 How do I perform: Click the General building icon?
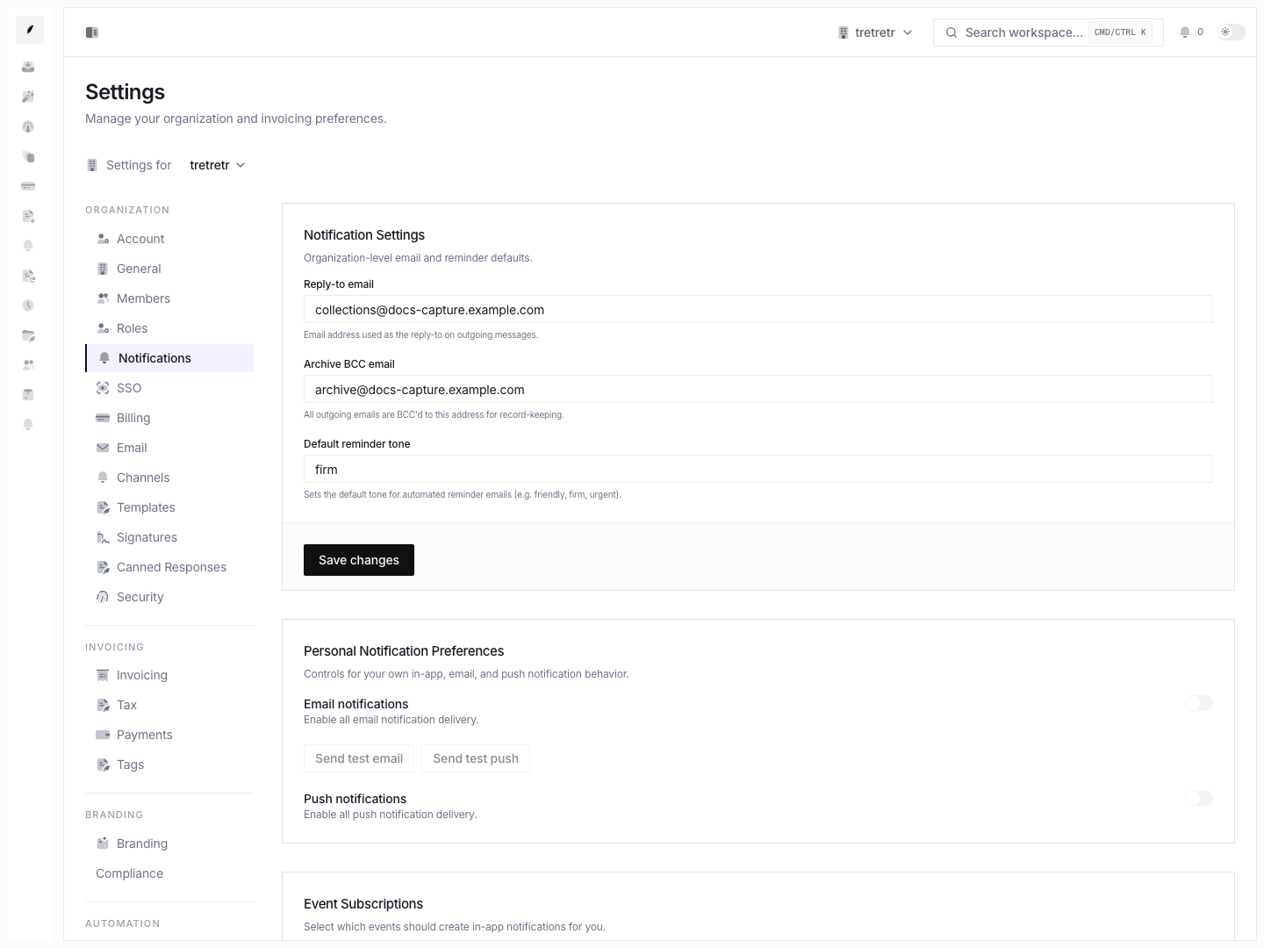tap(103, 269)
